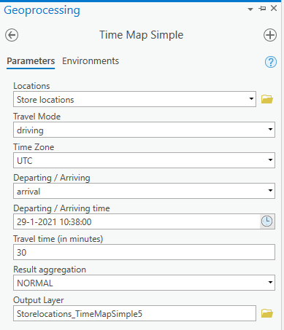Switch to the Environments tab
The height and width of the screenshot is (330, 284).
91,61
